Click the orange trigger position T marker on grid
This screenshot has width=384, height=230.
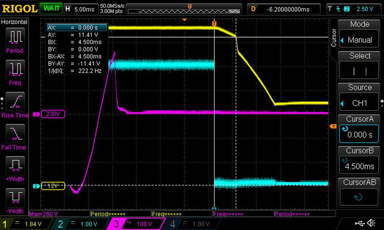coord(214,24)
